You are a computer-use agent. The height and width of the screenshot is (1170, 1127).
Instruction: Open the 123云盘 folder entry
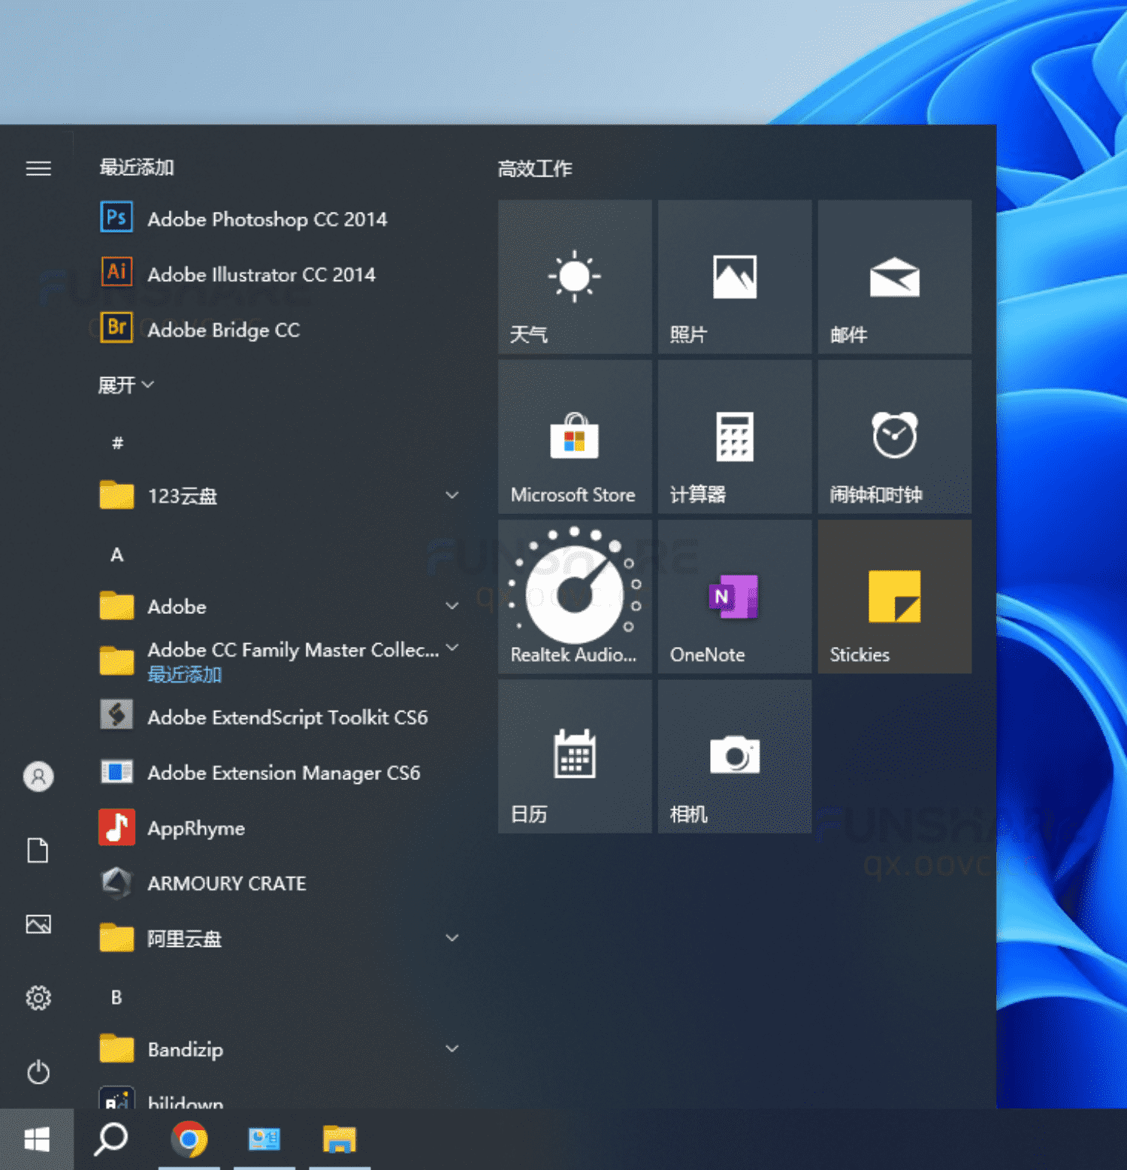tap(279, 495)
